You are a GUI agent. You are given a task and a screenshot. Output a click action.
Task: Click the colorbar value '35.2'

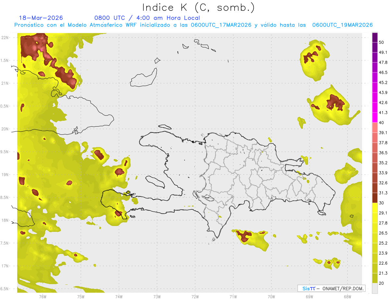pyautogui.click(x=383, y=163)
